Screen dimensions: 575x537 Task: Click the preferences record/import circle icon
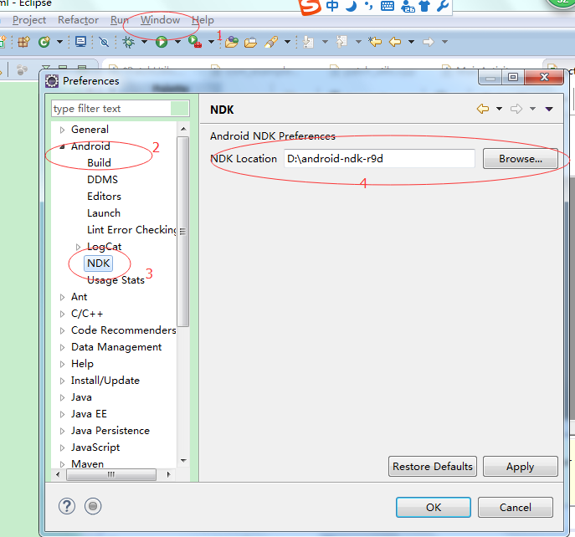[93, 507]
